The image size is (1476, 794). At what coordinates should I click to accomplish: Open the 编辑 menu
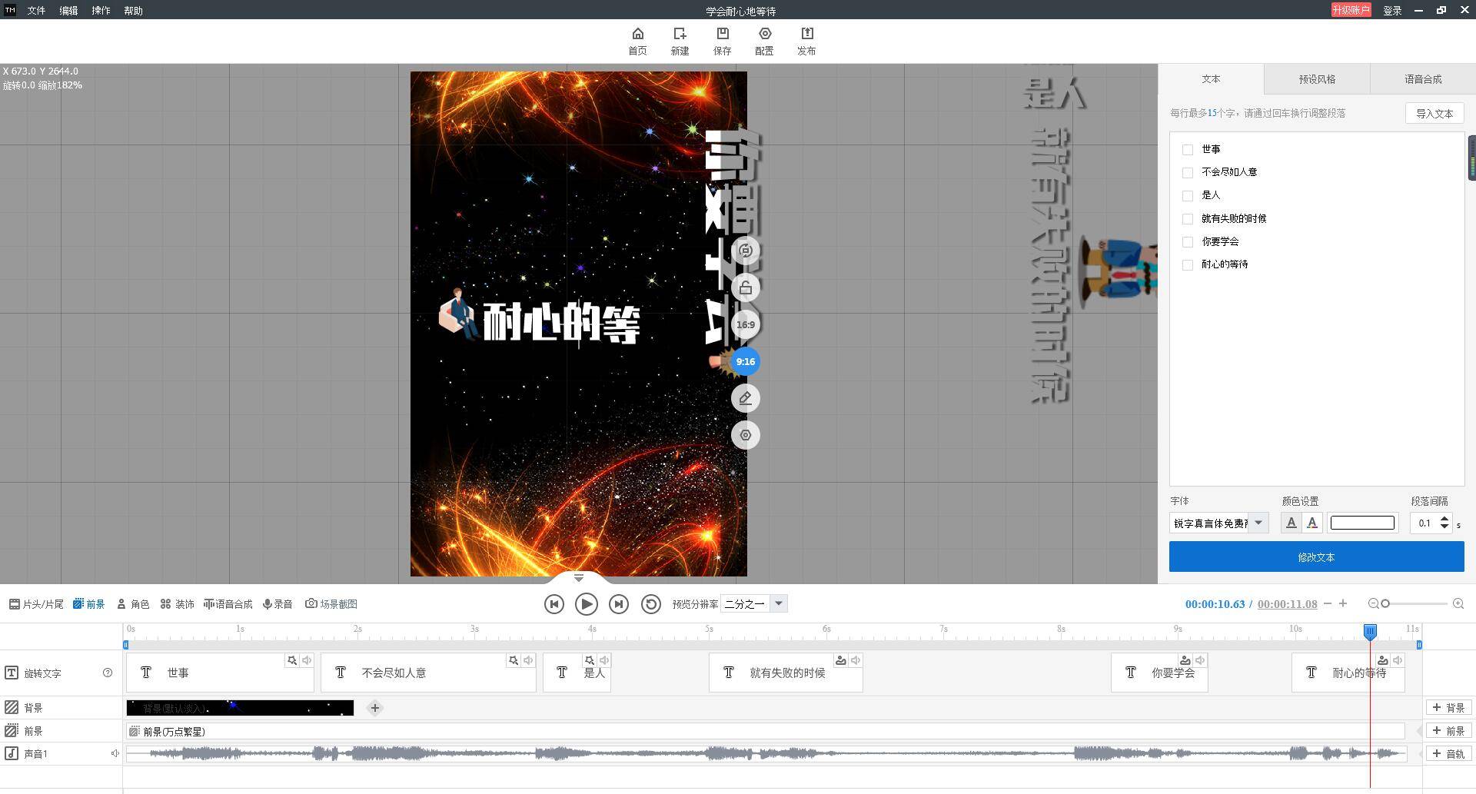click(68, 11)
